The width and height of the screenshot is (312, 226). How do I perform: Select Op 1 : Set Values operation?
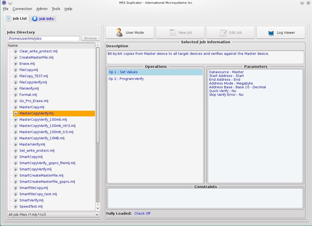coord(155,72)
